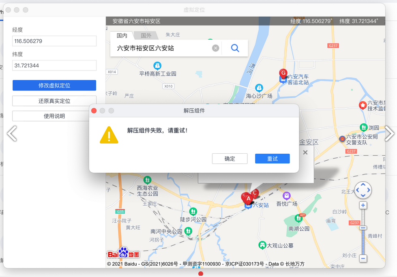The image size is (397, 277).
Task: Zoom in with the map plus button
Action: [363, 205]
